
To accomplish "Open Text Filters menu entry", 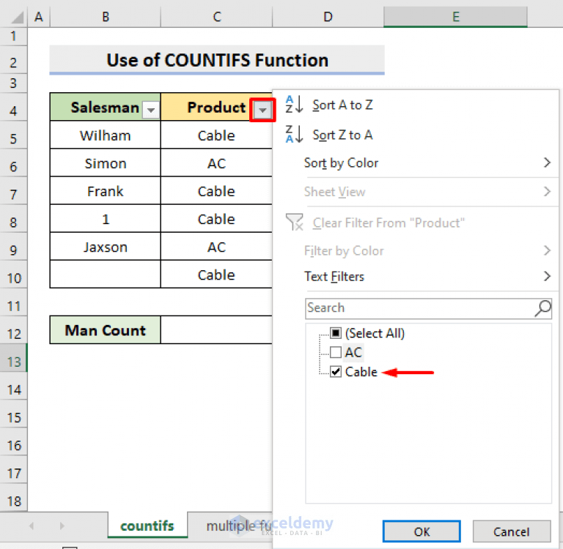I will [416, 277].
